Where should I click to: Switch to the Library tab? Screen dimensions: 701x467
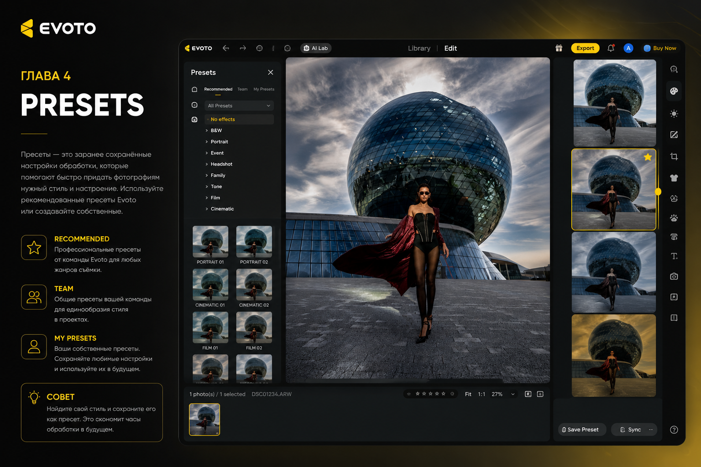click(419, 48)
